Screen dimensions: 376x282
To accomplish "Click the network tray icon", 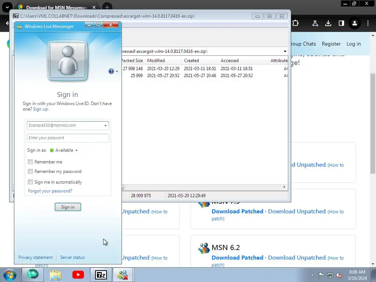I will 330,275.
